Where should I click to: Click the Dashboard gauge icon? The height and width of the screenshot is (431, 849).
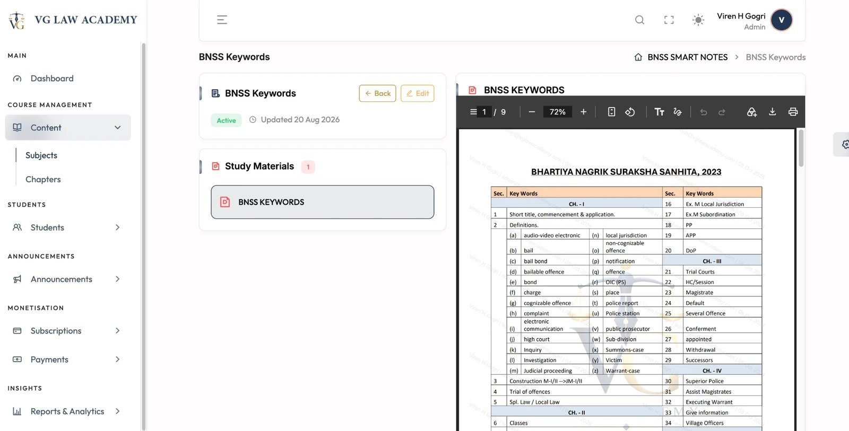point(18,78)
